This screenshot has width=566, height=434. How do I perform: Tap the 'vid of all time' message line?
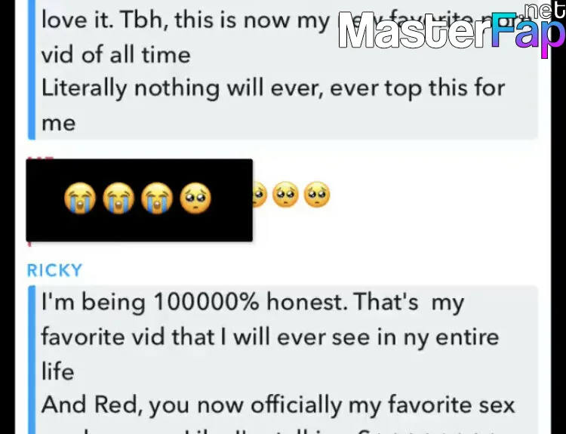click(x=116, y=55)
